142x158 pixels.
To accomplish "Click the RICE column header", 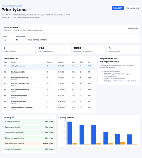I will pos(73,62).
